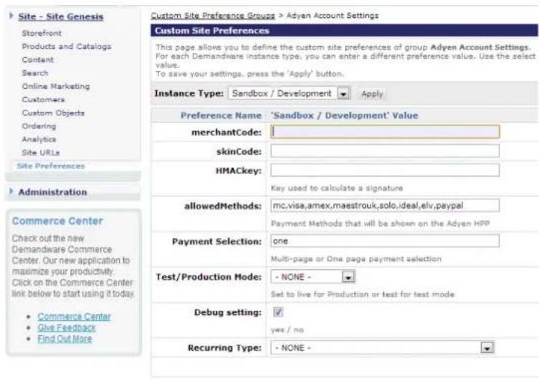The width and height of the screenshot is (540, 382).
Task: Click the 'Sandbox / Development' Value header
Action: coord(344,116)
